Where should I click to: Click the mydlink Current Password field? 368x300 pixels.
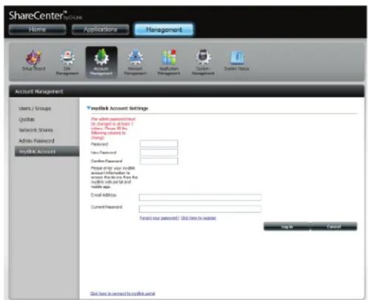tap(200, 209)
